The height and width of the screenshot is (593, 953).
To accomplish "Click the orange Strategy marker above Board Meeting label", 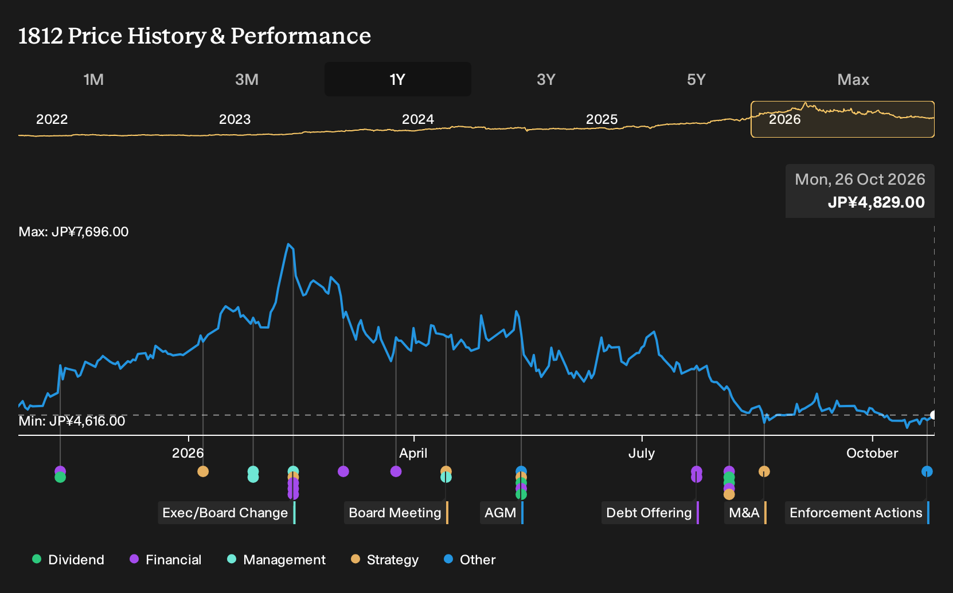I will click(446, 470).
